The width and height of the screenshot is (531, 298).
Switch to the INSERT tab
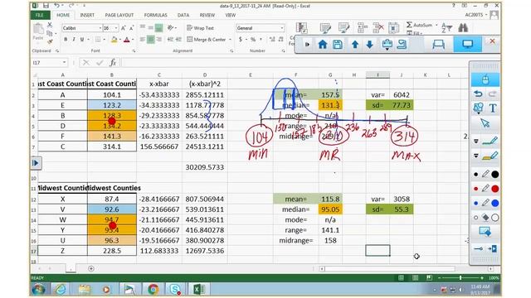[87, 15]
